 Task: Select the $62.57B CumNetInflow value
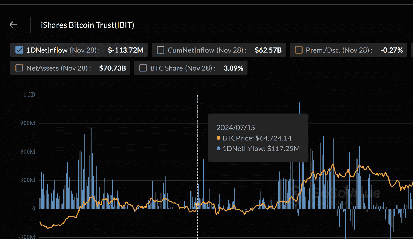(268, 50)
